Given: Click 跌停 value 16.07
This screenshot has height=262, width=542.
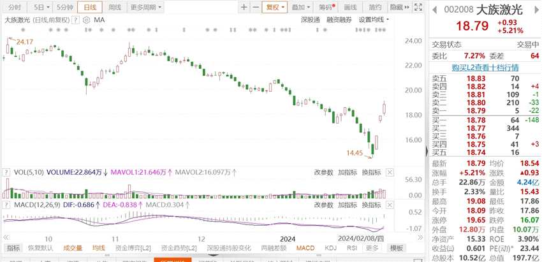Looking at the screenshot, I should coord(529,220).
